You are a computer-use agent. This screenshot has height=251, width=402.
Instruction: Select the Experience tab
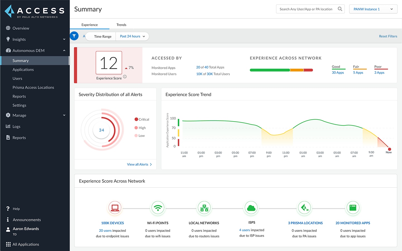click(90, 25)
